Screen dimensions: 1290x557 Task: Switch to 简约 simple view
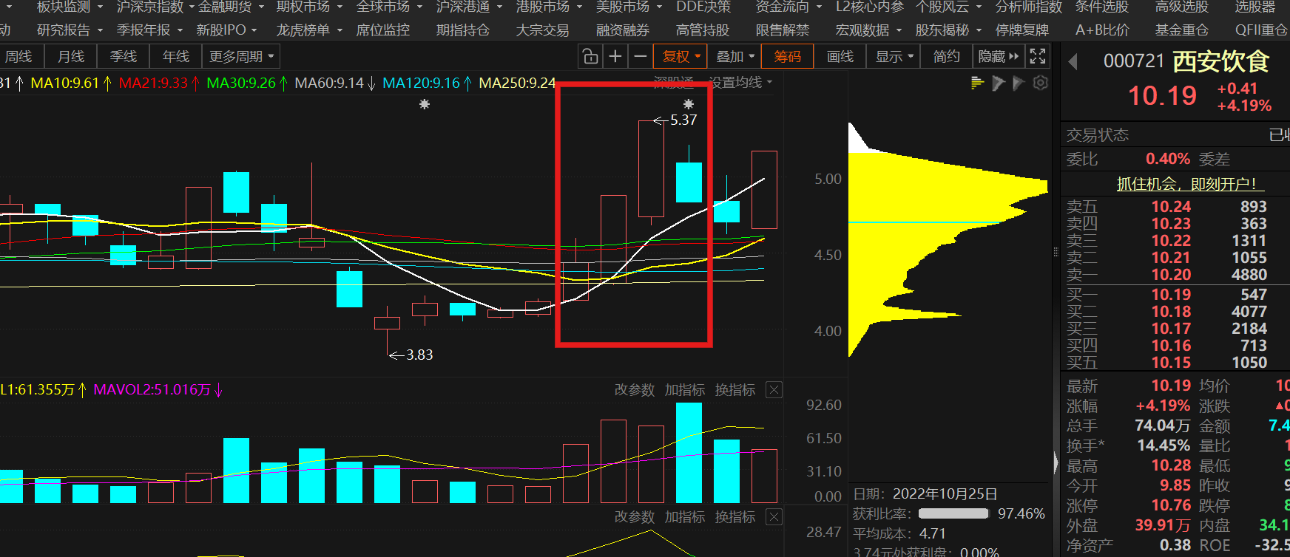coord(946,56)
